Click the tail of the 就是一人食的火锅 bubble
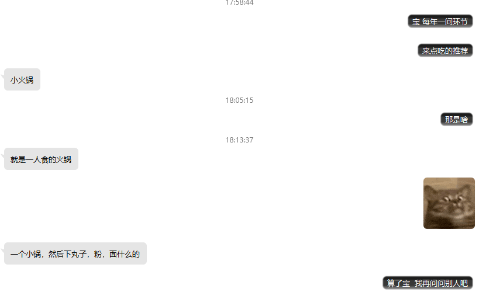This screenshot has height=292, width=479. (x=2, y=156)
